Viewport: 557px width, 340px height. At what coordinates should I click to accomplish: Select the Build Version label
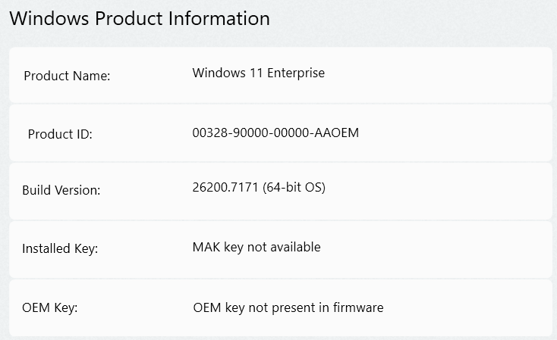[x=61, y=190]
